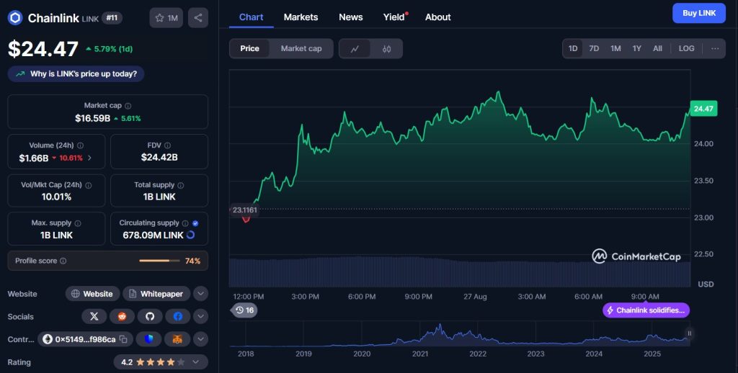738x373 pixels.
Task: Enable LOG scale on chart
Action: point(686,48)
